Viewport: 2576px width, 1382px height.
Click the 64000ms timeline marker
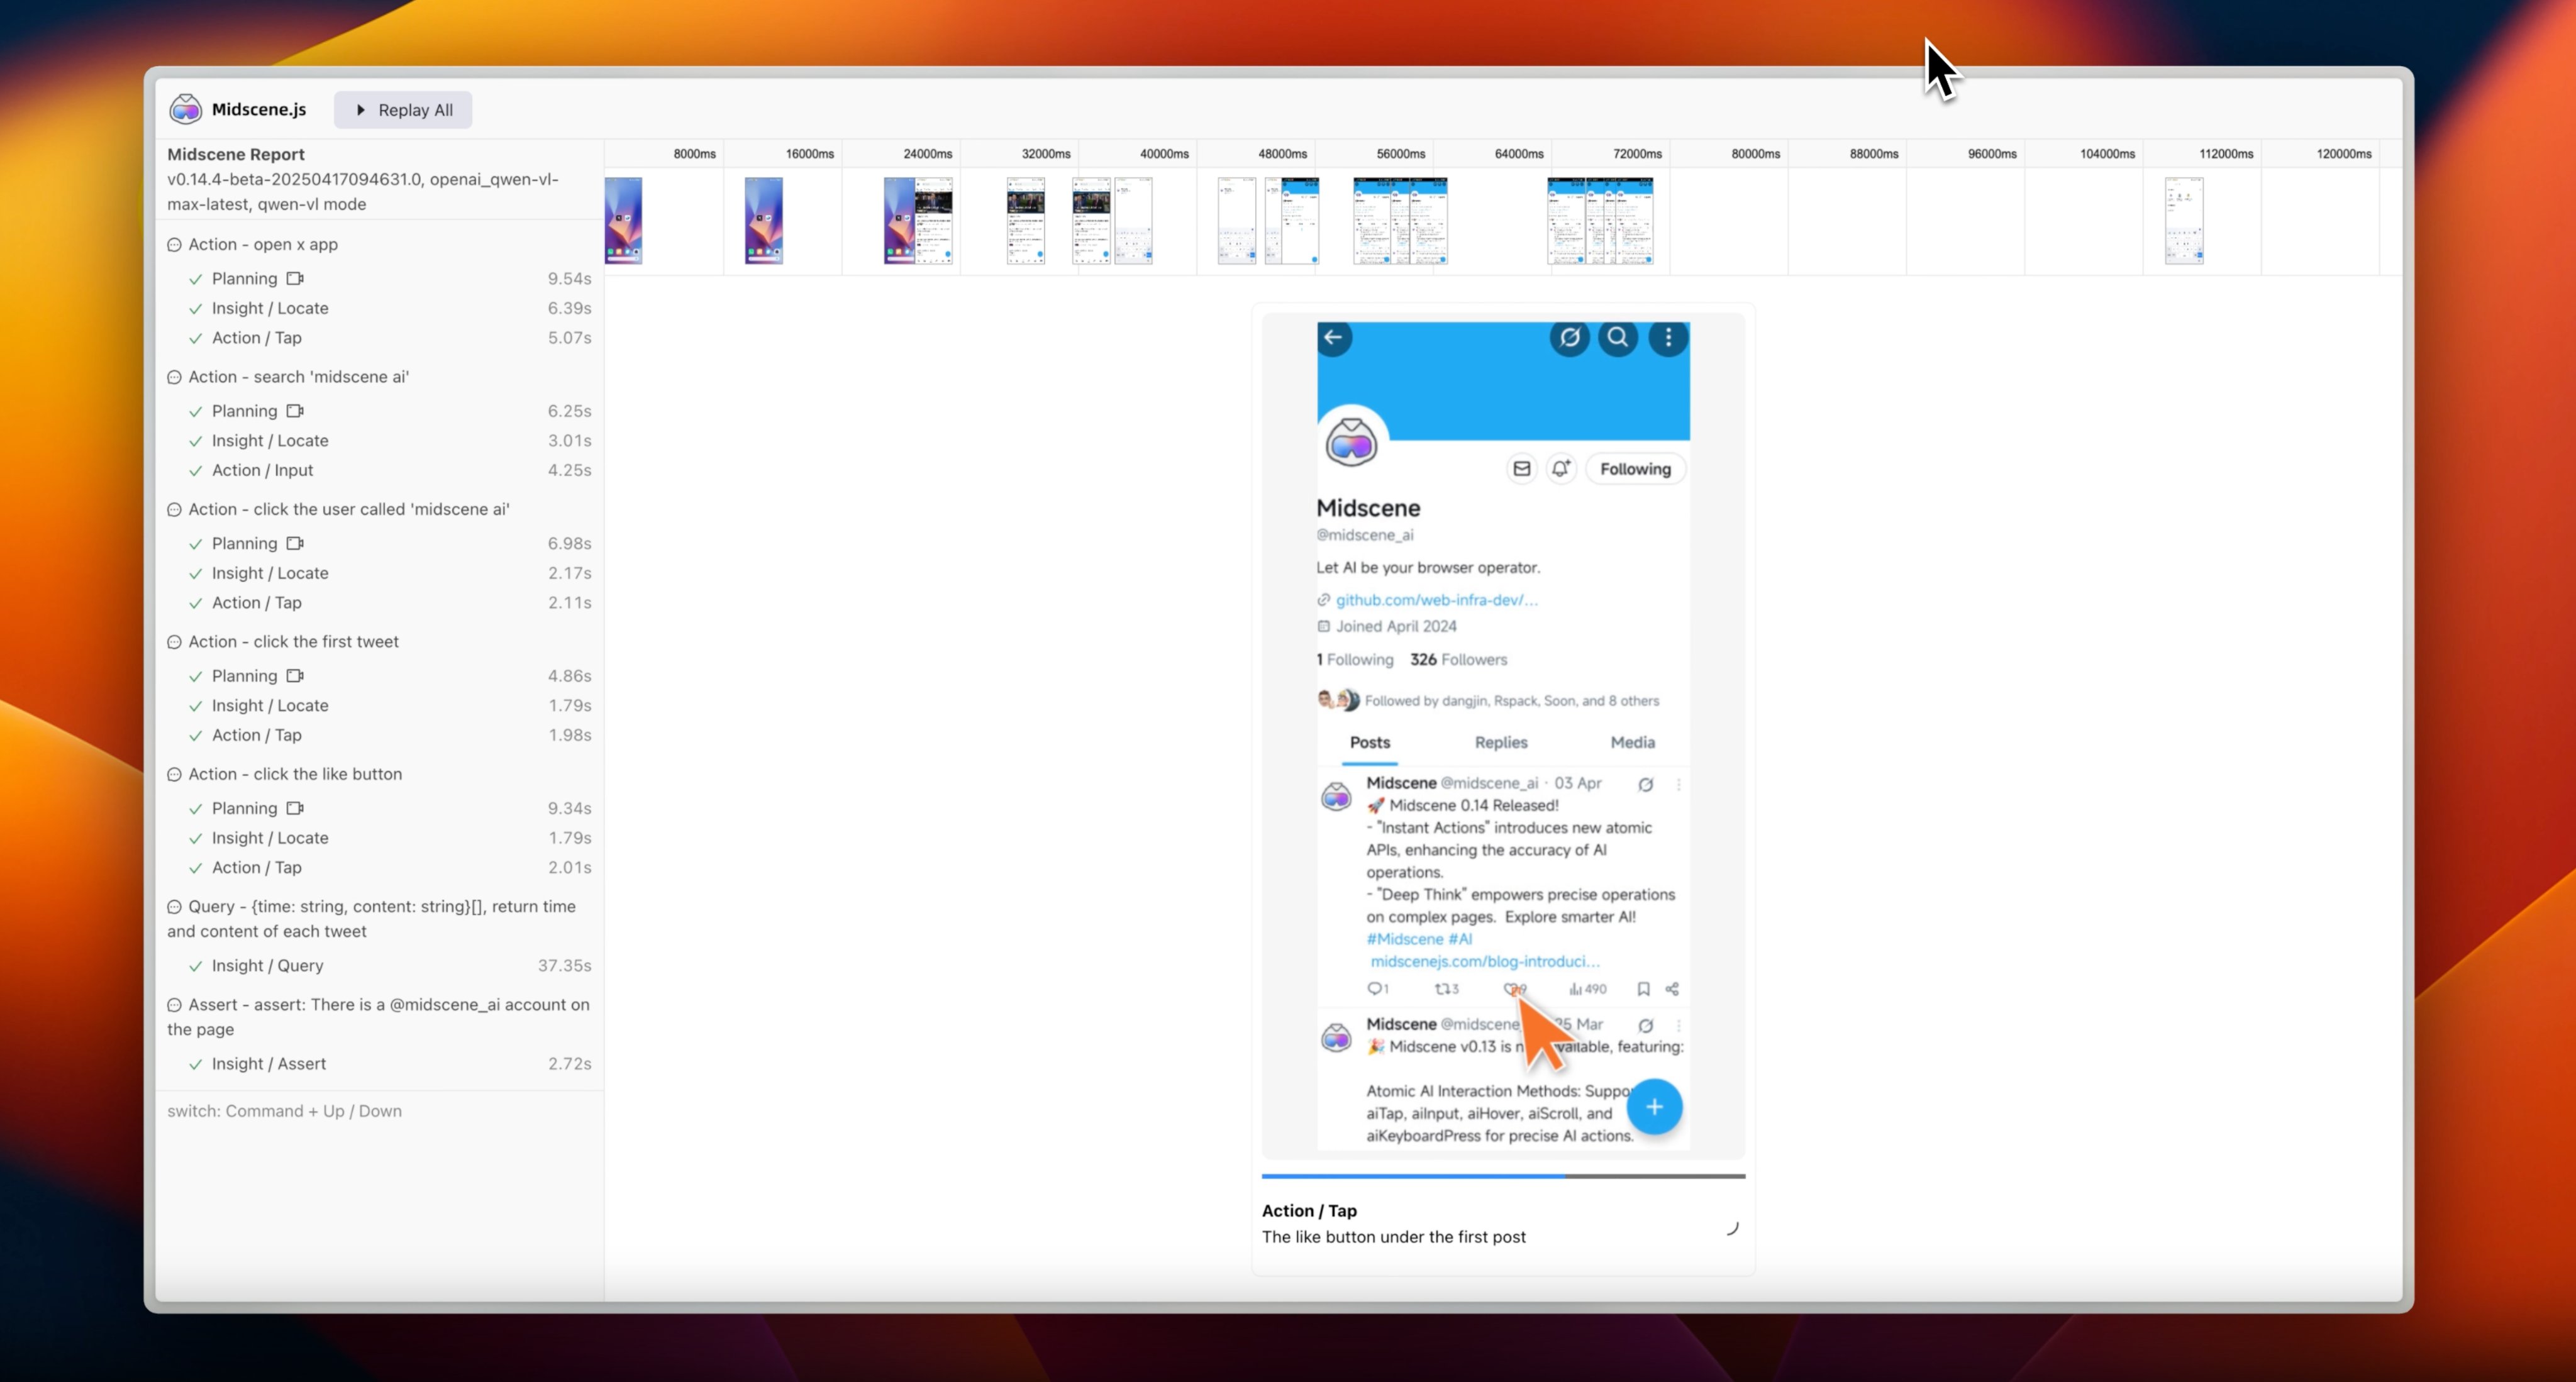1518,154
